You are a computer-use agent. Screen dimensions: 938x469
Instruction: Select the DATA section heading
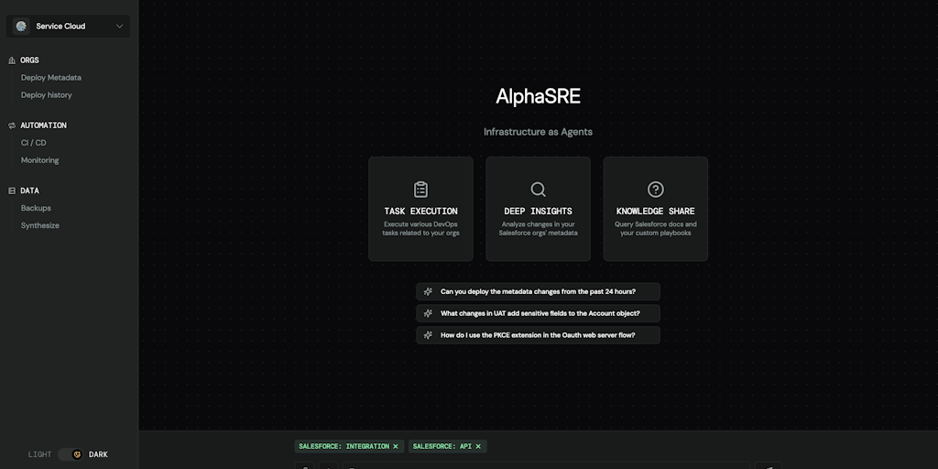(x=30, y=191)
